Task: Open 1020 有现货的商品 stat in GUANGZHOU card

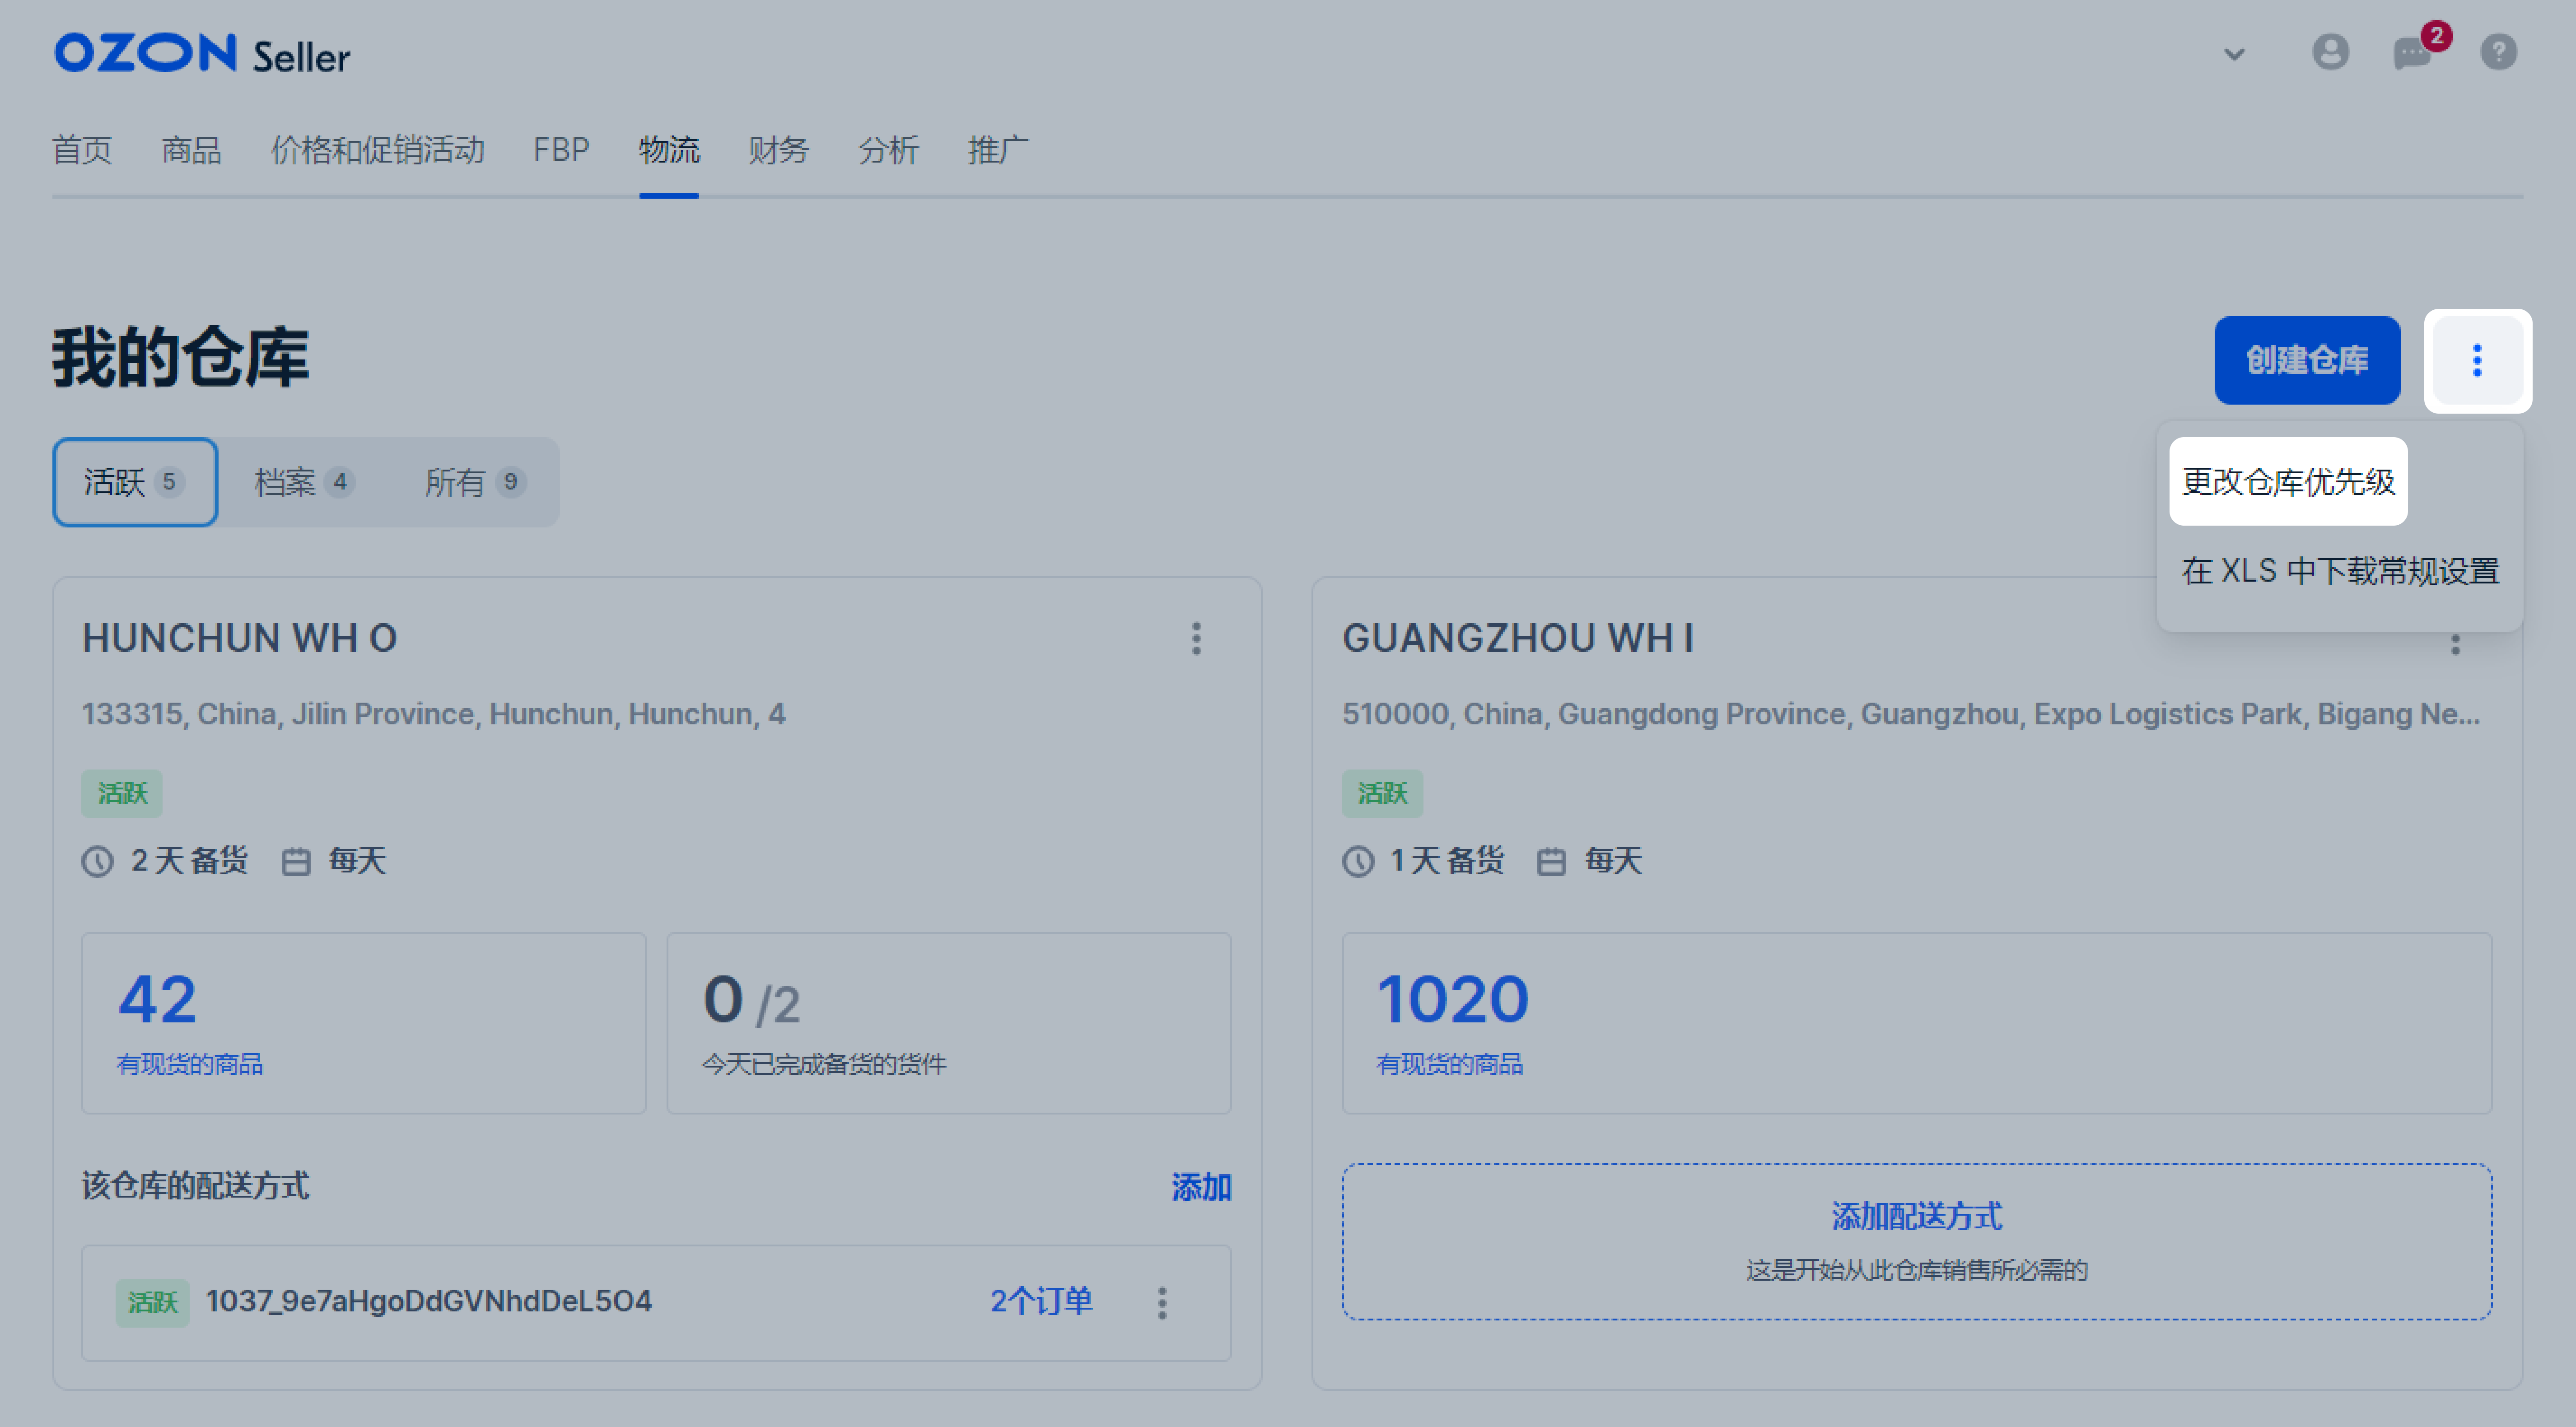Action: (1916, 1023)
